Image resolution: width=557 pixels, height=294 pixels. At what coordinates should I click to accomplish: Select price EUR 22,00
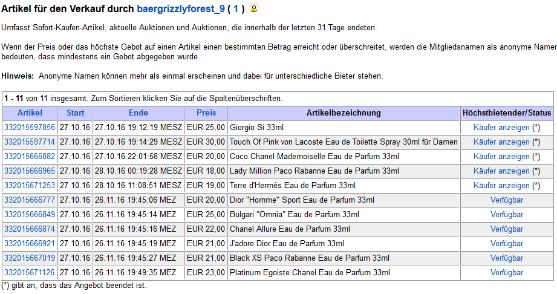[206, 229]
